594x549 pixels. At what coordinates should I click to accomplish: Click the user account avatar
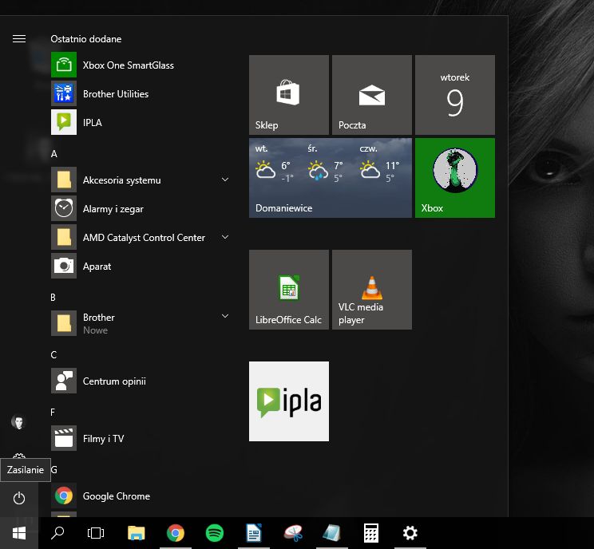19,422
